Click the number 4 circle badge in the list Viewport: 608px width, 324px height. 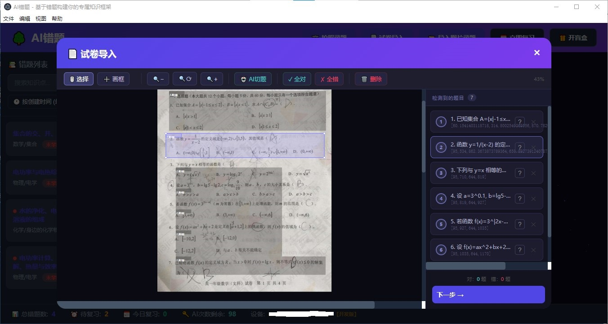(x=441, y=199)
